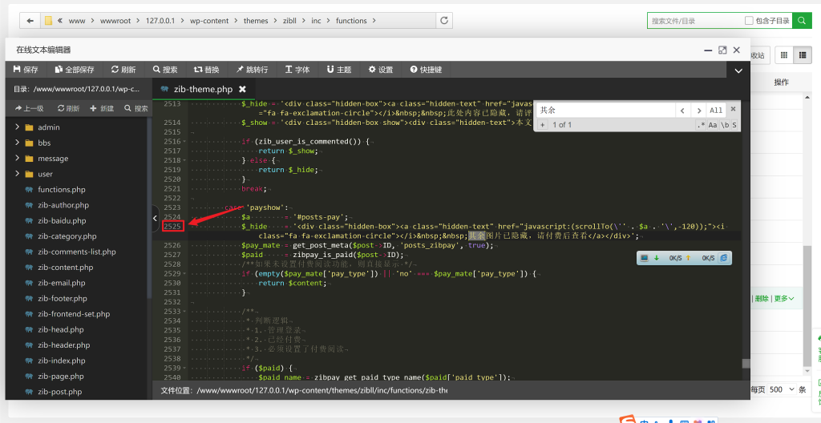Click 全部保存 to save all files
Viewport: 821px width, 423px height.
pyautogui.click(x=74, y=70)
